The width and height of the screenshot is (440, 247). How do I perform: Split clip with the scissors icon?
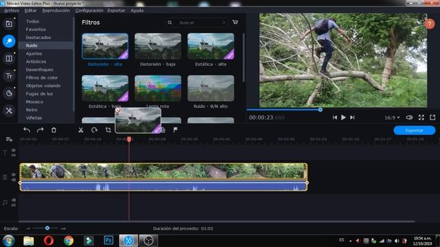click(x=81, y=130)
